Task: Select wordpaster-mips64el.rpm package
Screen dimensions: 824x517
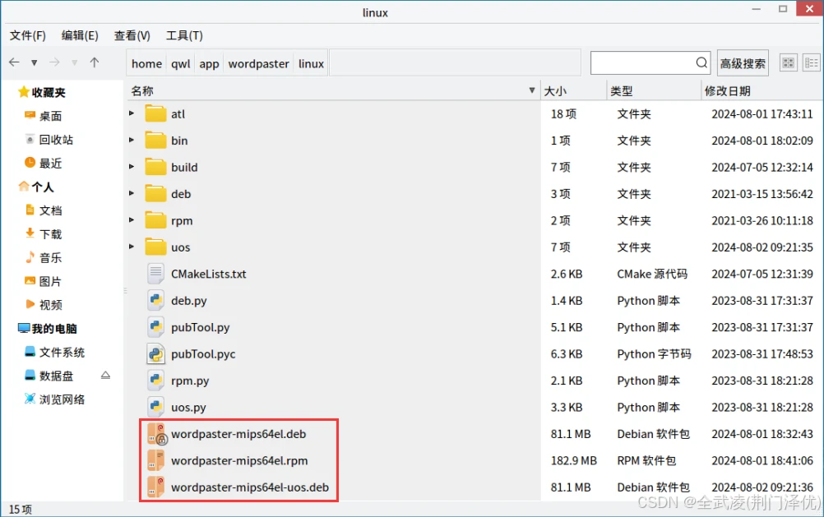Action: (239, 461)
